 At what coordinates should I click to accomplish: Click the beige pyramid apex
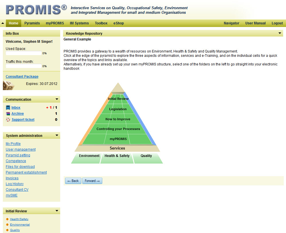[x=118, y=88]
